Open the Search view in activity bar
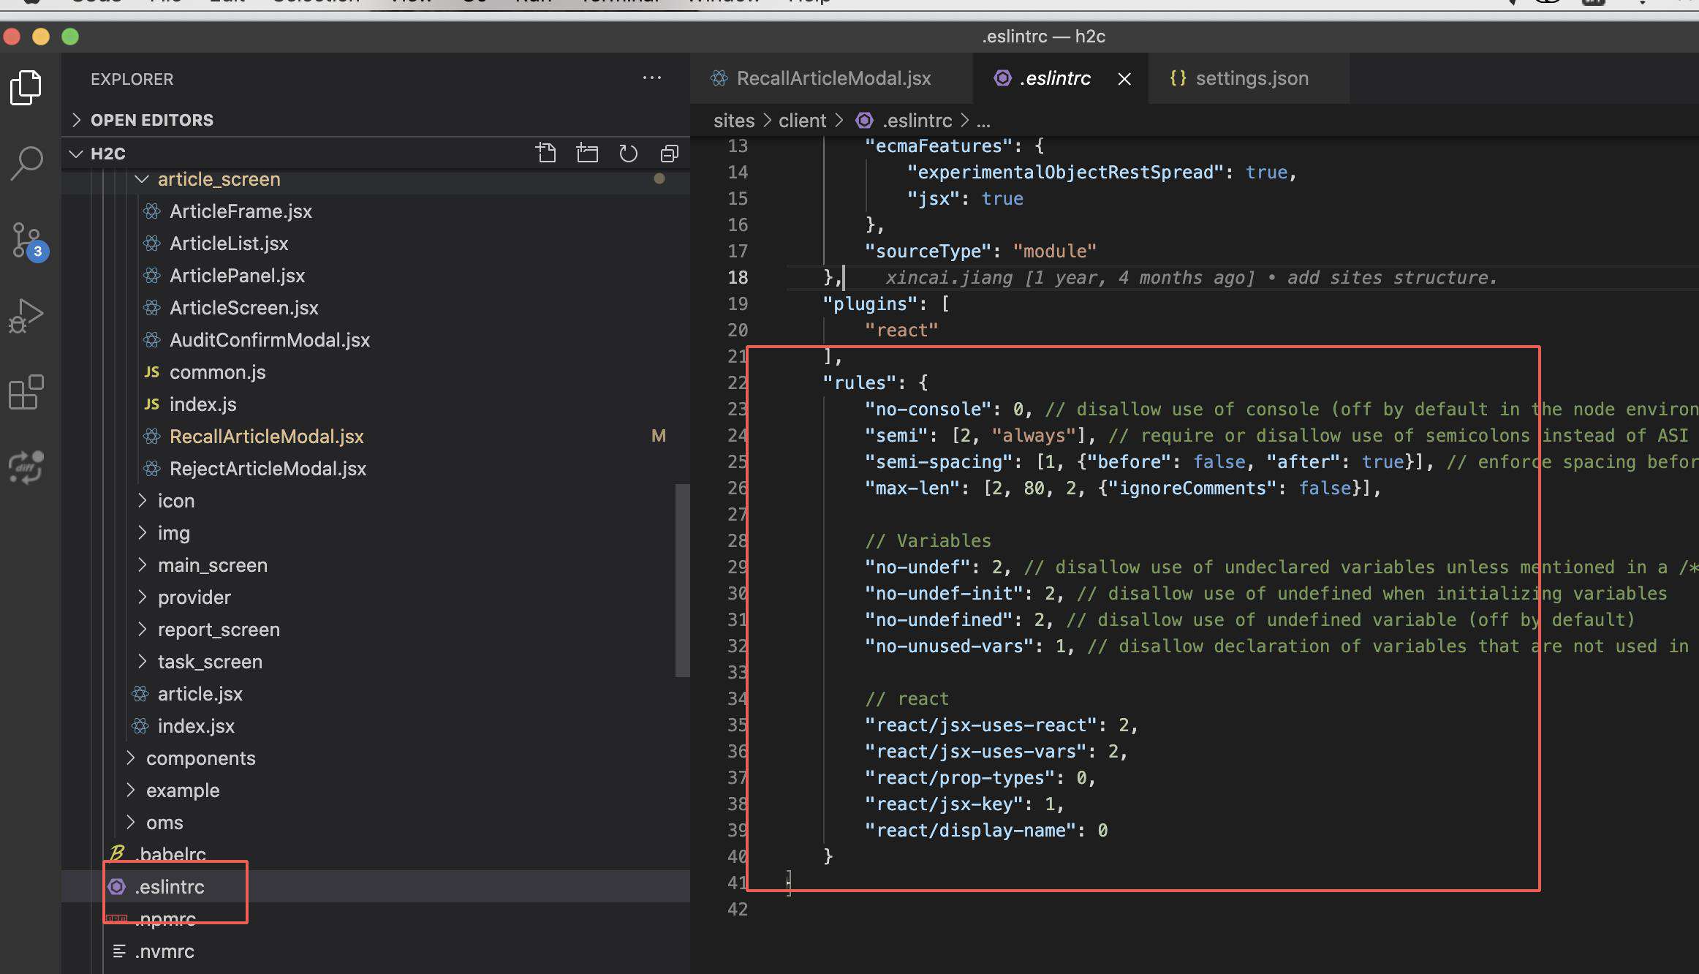The width and height of the screenshot is (1699, 974). click(x=26, y=163)
